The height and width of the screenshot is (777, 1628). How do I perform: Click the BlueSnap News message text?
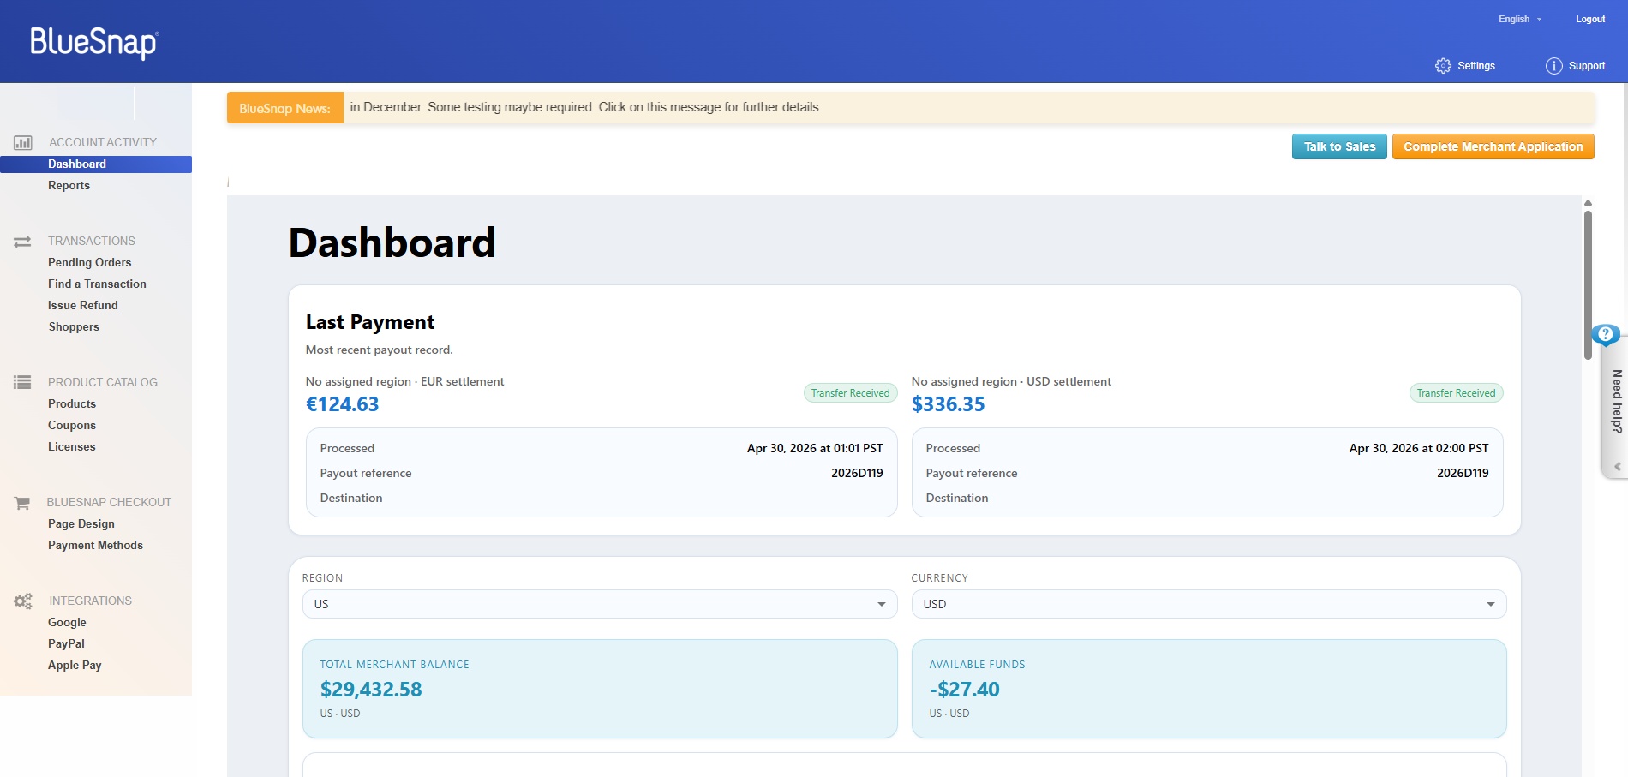pyautogui.click(x=585, y=107)
